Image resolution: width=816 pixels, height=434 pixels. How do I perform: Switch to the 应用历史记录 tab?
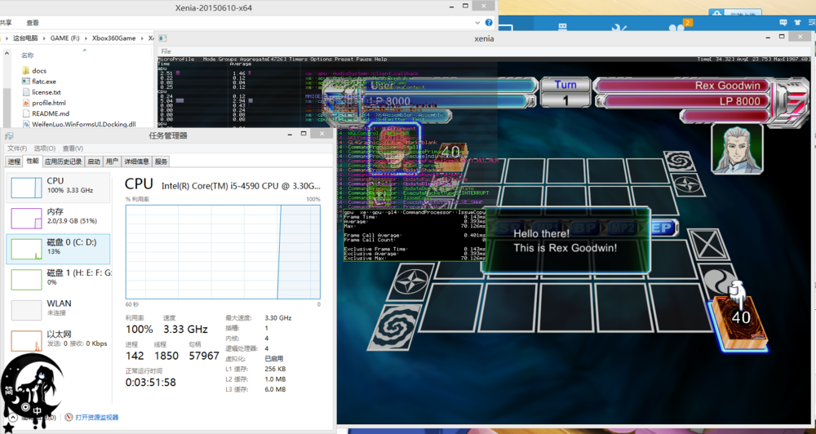(63, 162)
